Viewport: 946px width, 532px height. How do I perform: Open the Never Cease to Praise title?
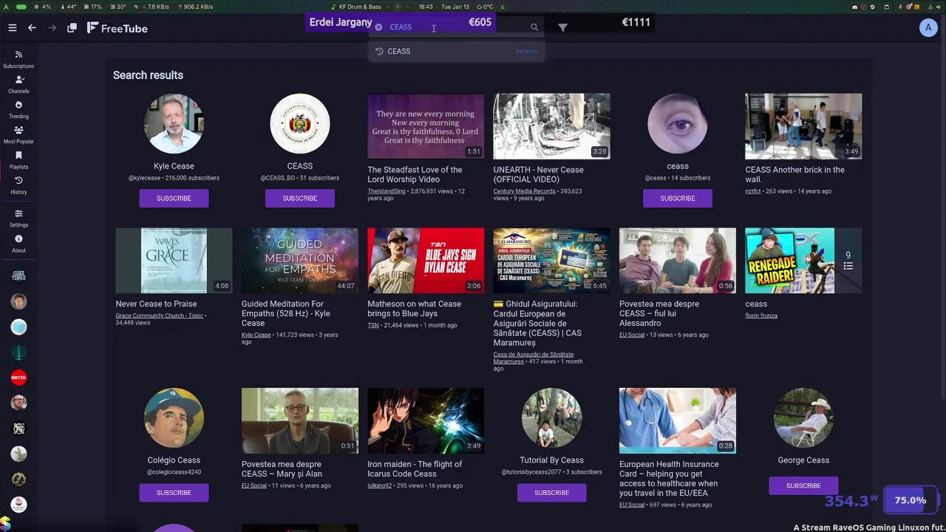(x=156, y=304)
